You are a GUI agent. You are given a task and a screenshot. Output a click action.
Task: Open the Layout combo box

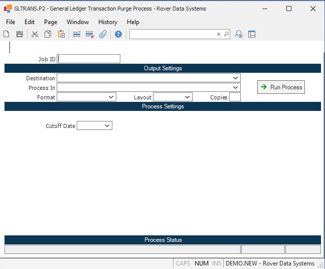pos(188,97)
